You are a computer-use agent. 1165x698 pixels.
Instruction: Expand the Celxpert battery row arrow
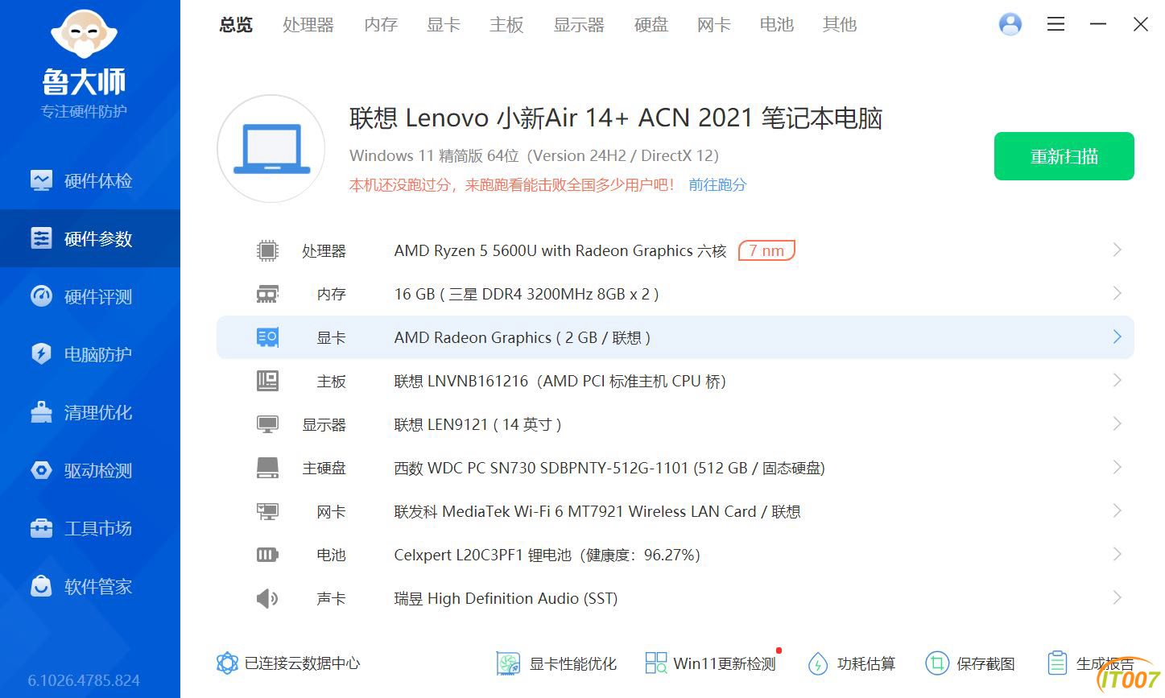pyautogui.click(x=1117, y=555)
